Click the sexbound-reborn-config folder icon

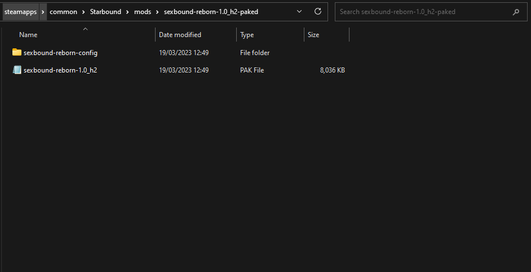click(16, 52)
